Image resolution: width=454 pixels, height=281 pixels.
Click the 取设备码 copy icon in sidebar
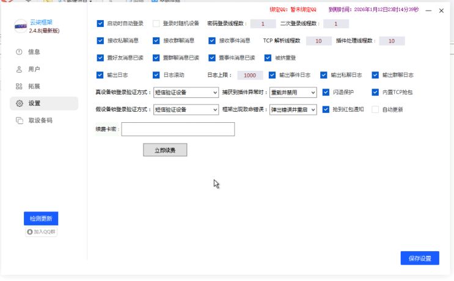[x=19, y=120]
